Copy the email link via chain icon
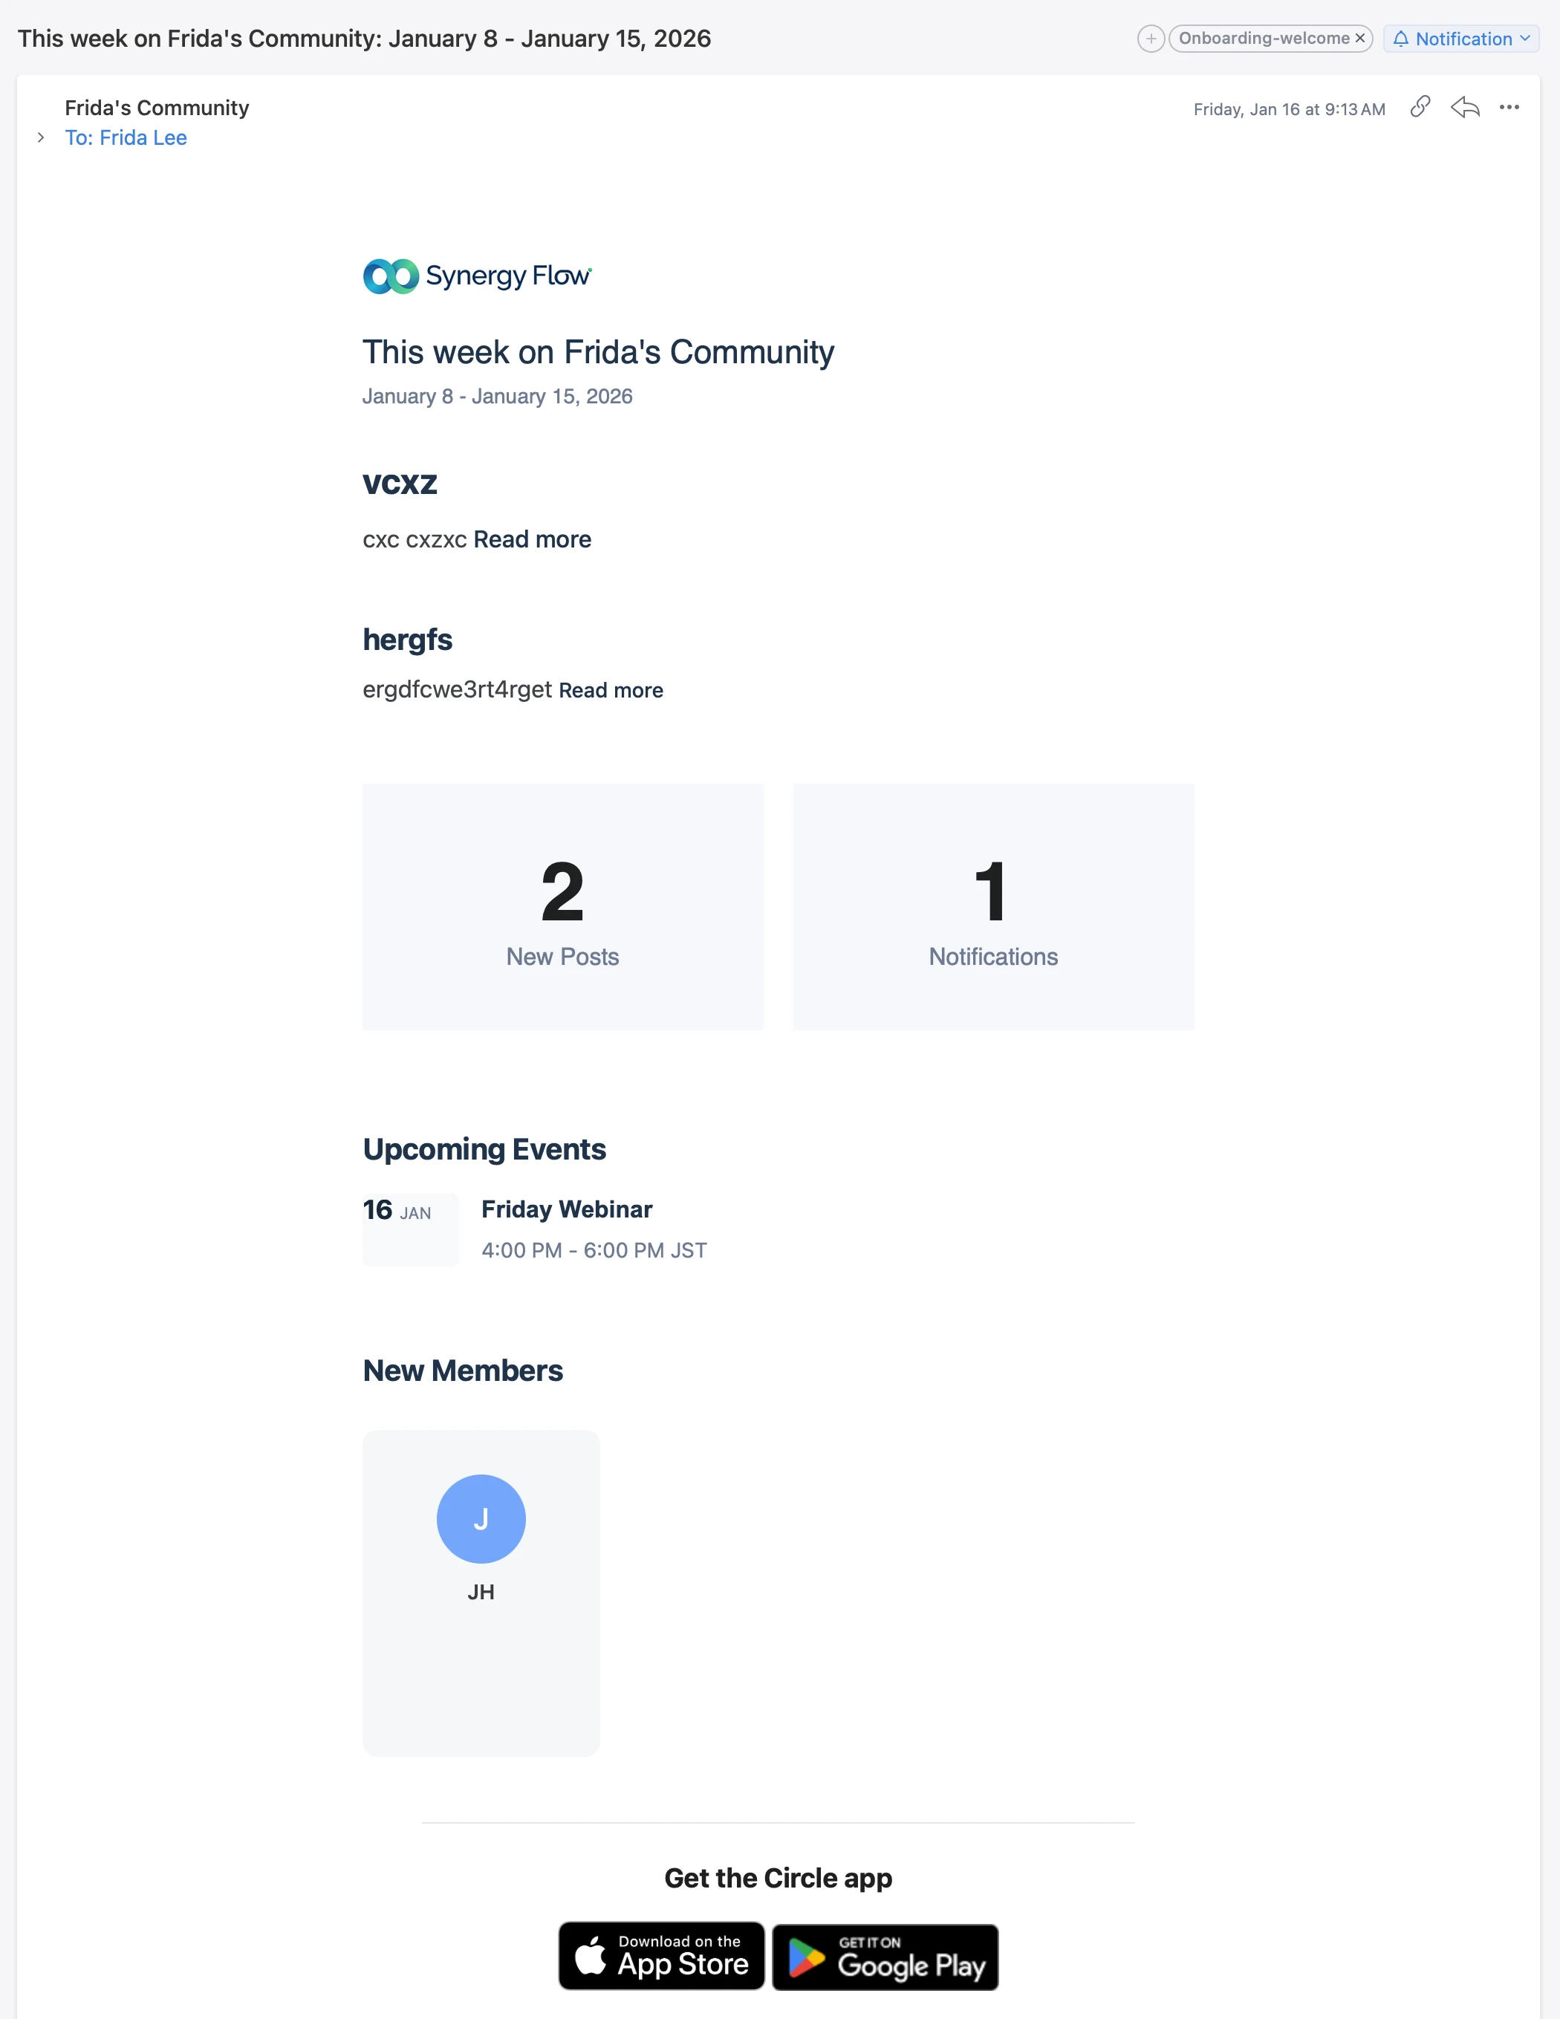Image resolution: width=1560 pixels, height=2019 pixels. tap(1420, 107)
